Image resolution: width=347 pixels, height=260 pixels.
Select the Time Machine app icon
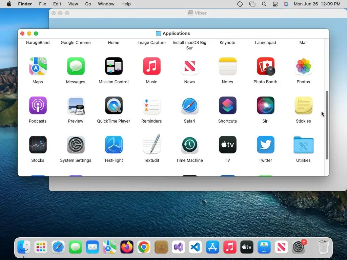click(190, 145)
